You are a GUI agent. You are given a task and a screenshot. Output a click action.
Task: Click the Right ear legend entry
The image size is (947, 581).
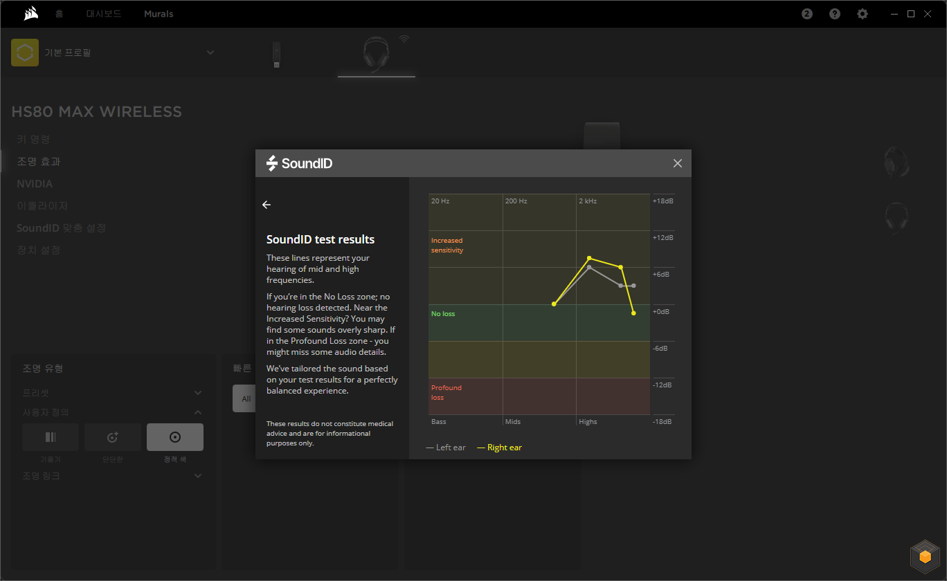500,448
